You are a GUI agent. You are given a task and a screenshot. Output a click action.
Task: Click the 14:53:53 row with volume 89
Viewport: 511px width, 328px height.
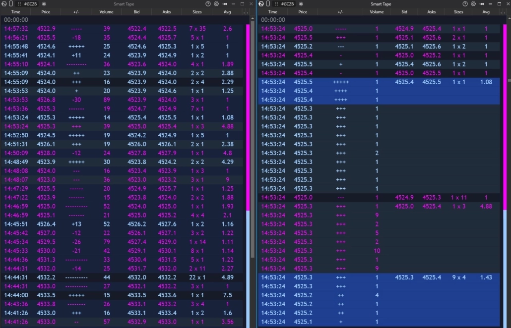(x=122, y=100)
